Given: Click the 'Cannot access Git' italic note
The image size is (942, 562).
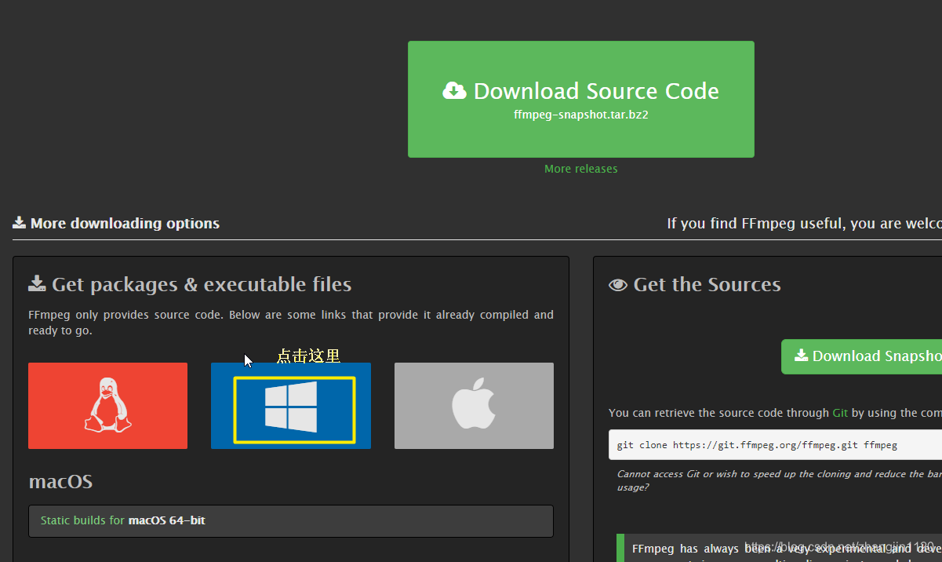Looking at the screenshot, I should click(779, 480).
